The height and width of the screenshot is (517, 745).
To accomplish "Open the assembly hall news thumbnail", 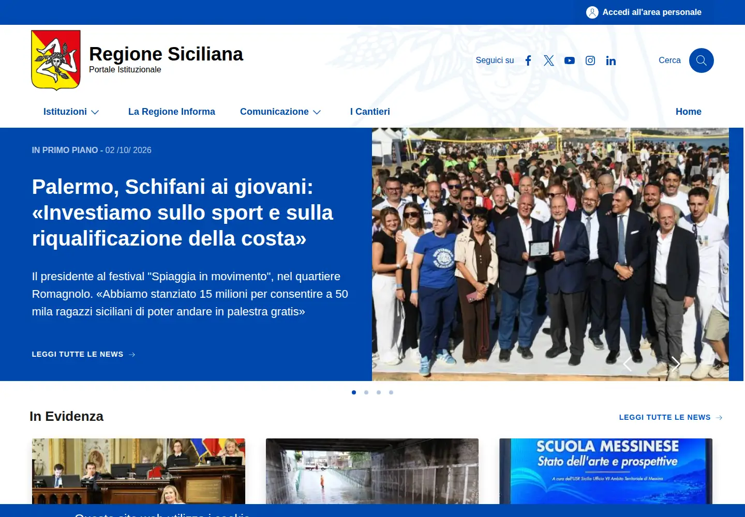I will coord(139,472).
